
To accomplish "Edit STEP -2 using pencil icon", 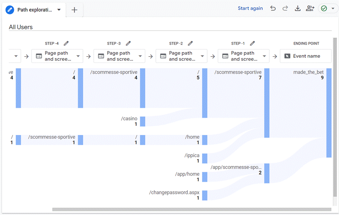I will pyautogui.click(x=190, y=43).
